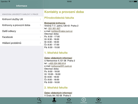The width and height of the screenshot is (138, 104).
Task: Email knihovna@lf1.cuni.cz
Action: [62, 66]
